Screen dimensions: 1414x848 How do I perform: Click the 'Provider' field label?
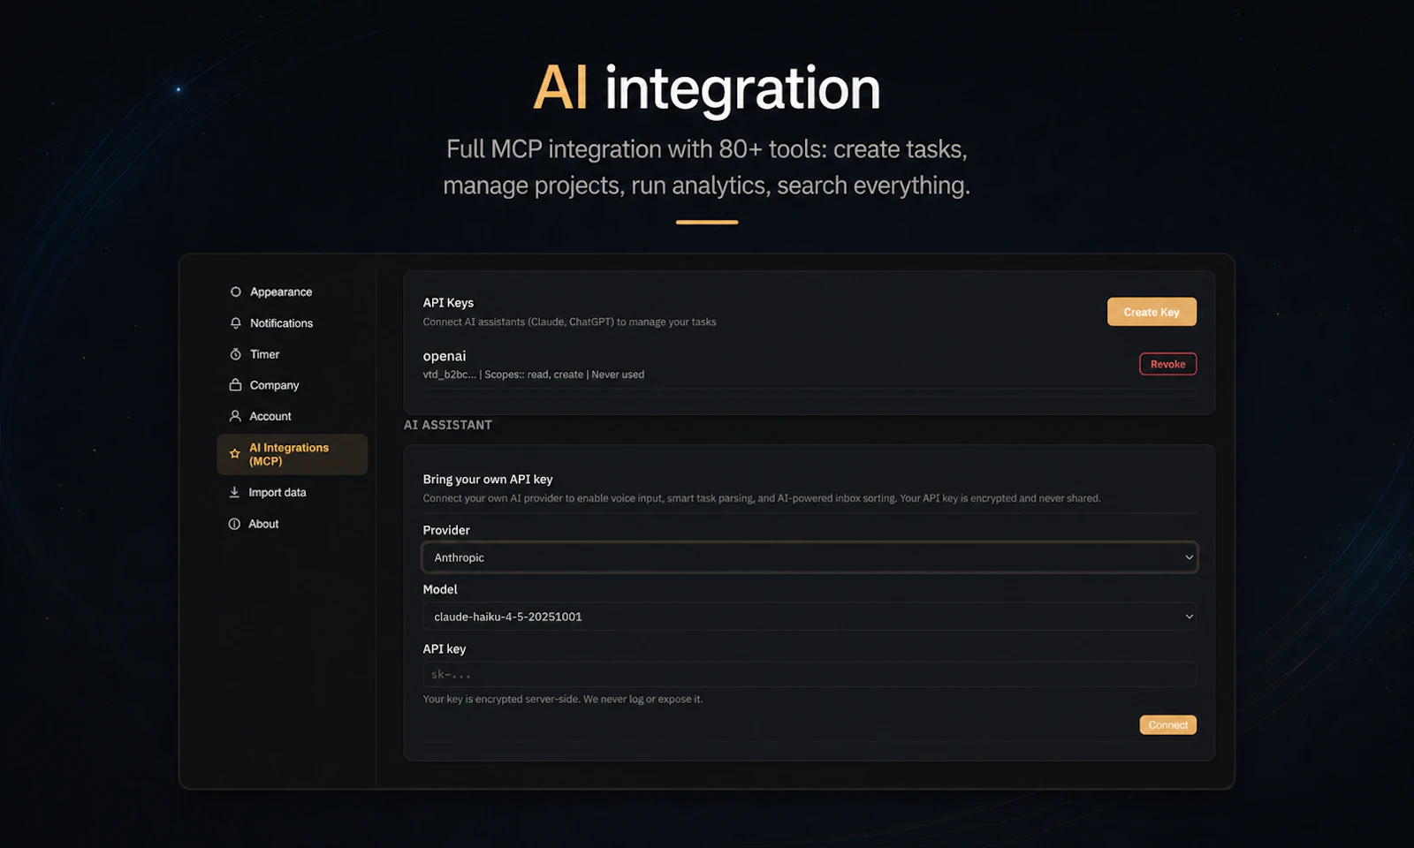click(446, 530)
